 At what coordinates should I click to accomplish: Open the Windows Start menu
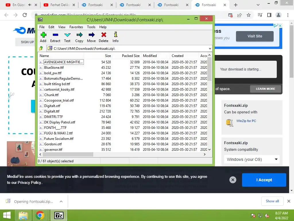pos(7,215)
